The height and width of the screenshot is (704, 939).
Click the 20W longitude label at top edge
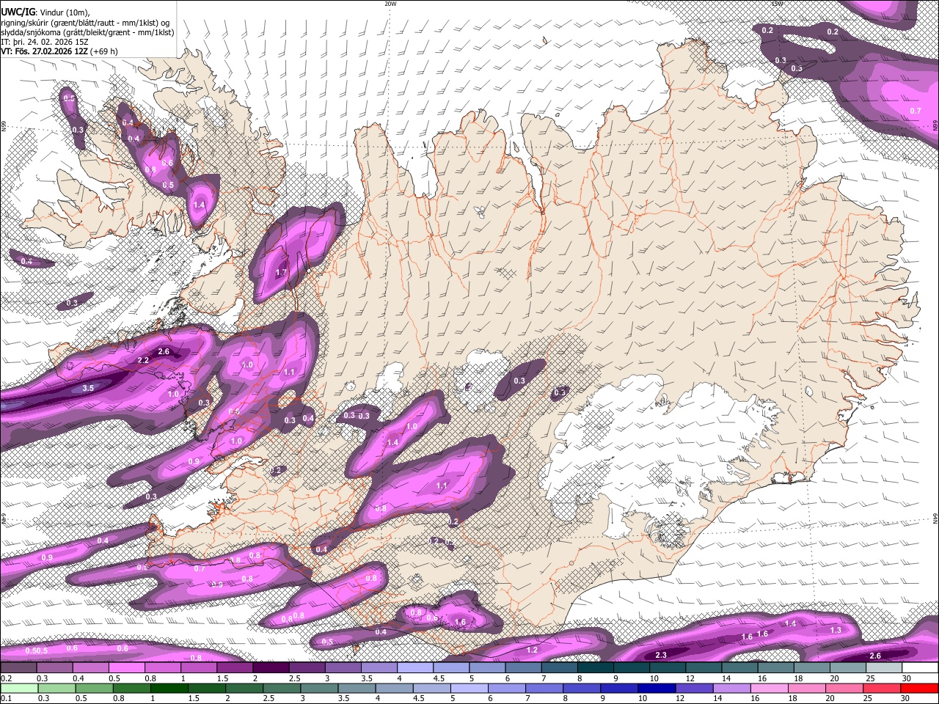pyautogui.click(x=391, y=4)
